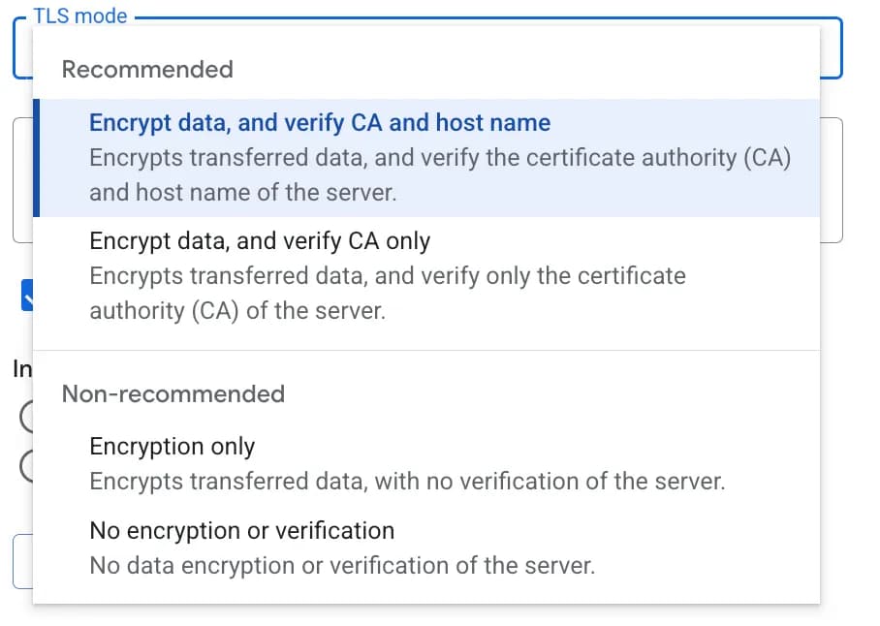
Task: Click the truncated "In" label on the left
Action: click(21, 369)
